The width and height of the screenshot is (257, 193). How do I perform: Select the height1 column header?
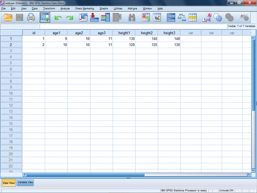coord(124,33)
